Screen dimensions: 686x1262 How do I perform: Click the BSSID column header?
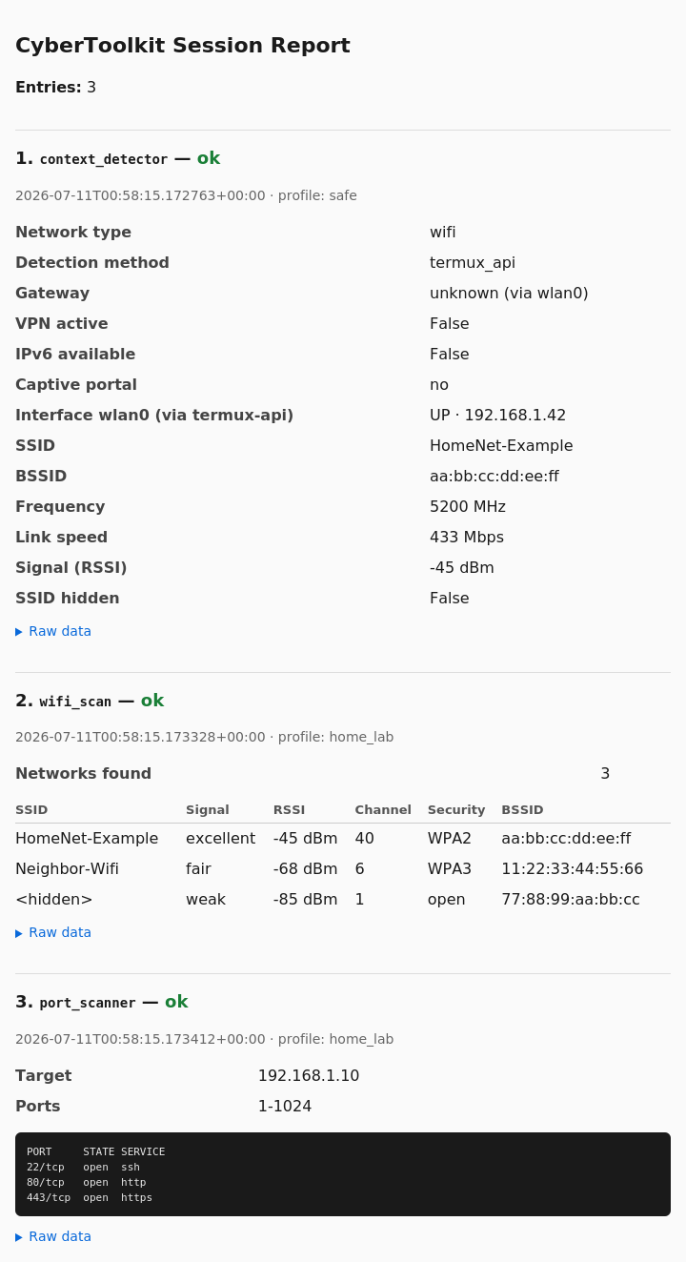[522, 809]
